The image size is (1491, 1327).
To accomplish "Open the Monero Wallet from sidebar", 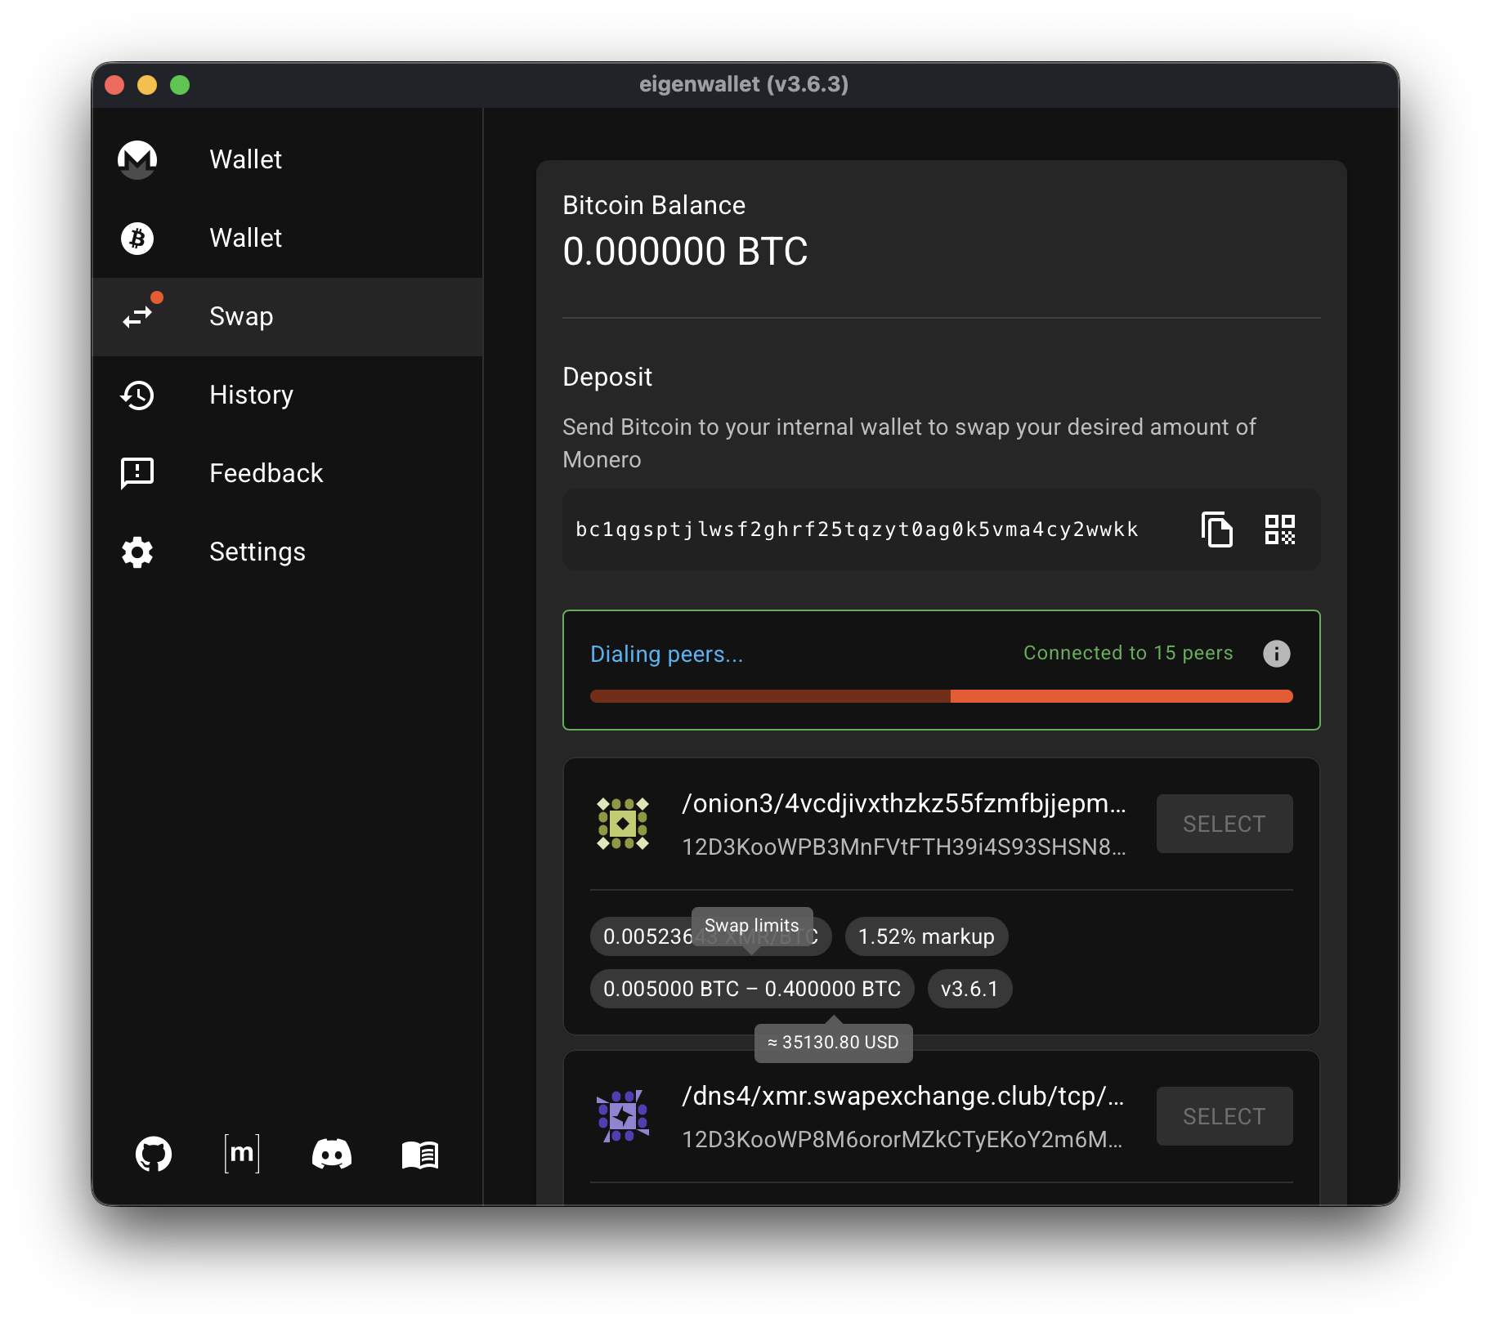I will pyautogui.click(x=244, y=159).
